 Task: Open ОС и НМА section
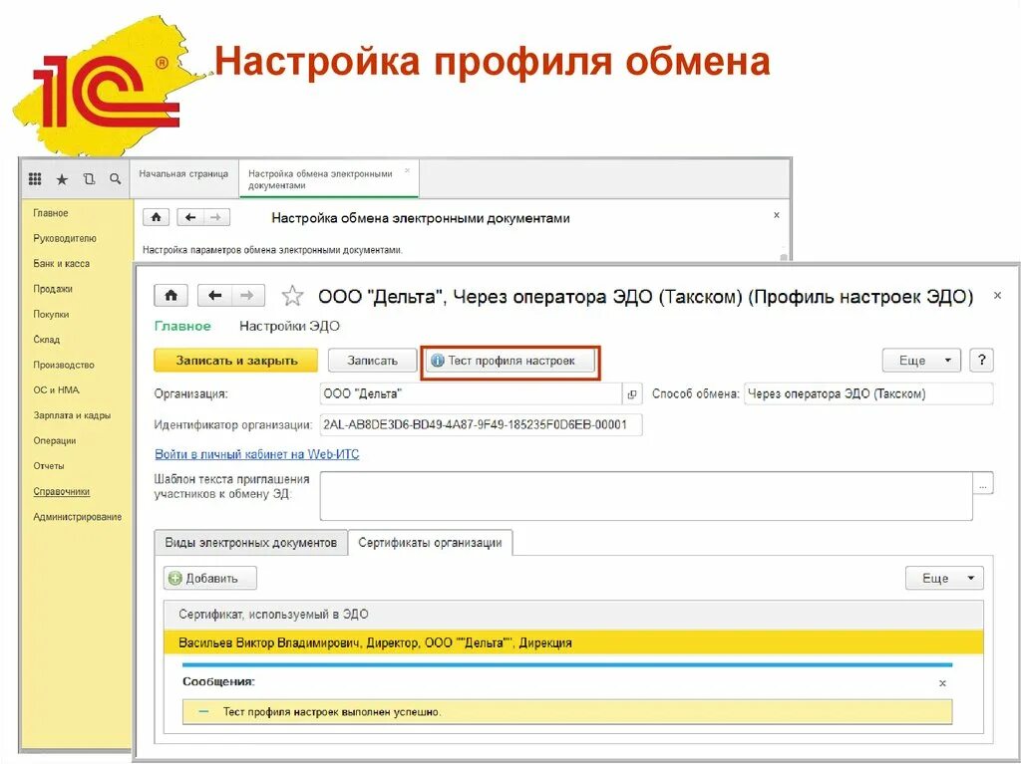(x=56, y=390)
